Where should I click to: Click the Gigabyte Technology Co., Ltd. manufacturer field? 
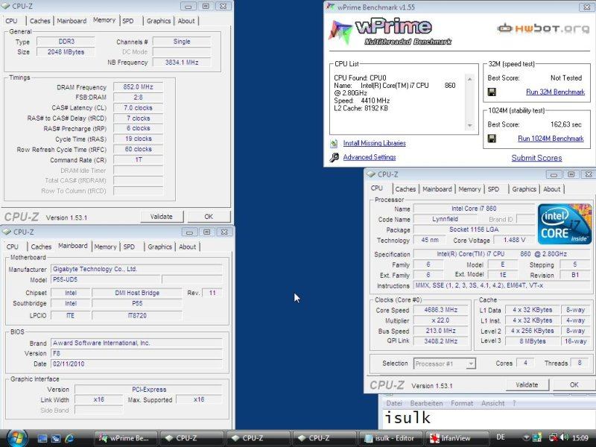(136, 269)
